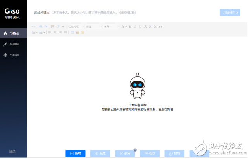Apply subscript formatting
Image resolution: width=250 pixels, height=159 pixels.
click(155, 26)
